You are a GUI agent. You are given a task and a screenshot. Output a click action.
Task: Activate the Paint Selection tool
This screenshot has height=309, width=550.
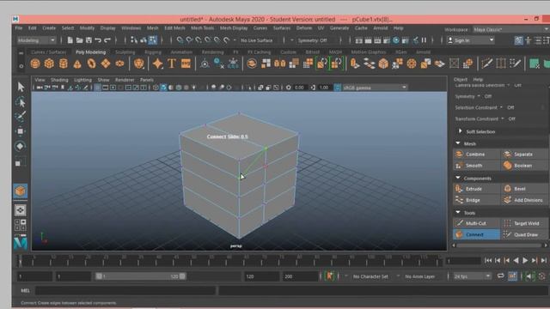click(21, 117)
